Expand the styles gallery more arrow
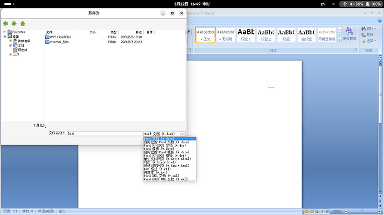This screenshot has height=215, width=384. pos(339,40)
